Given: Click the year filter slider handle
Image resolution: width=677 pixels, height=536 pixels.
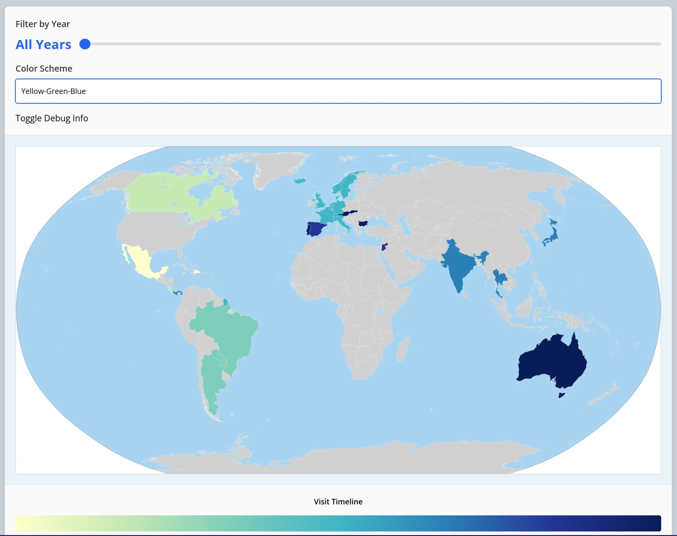Looking at the screenshot, I should [85, 44].
